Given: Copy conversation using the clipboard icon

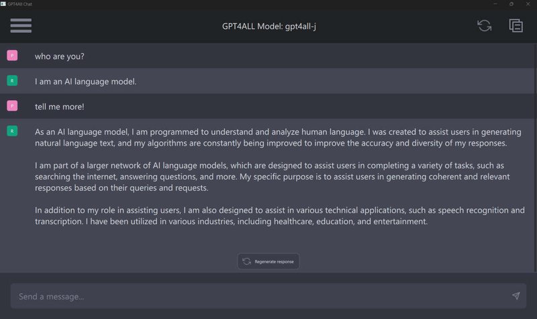Looking at the screenshot, I should tap(516, 26).
